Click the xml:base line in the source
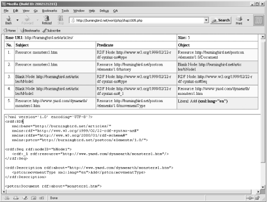 click(62, 126)
